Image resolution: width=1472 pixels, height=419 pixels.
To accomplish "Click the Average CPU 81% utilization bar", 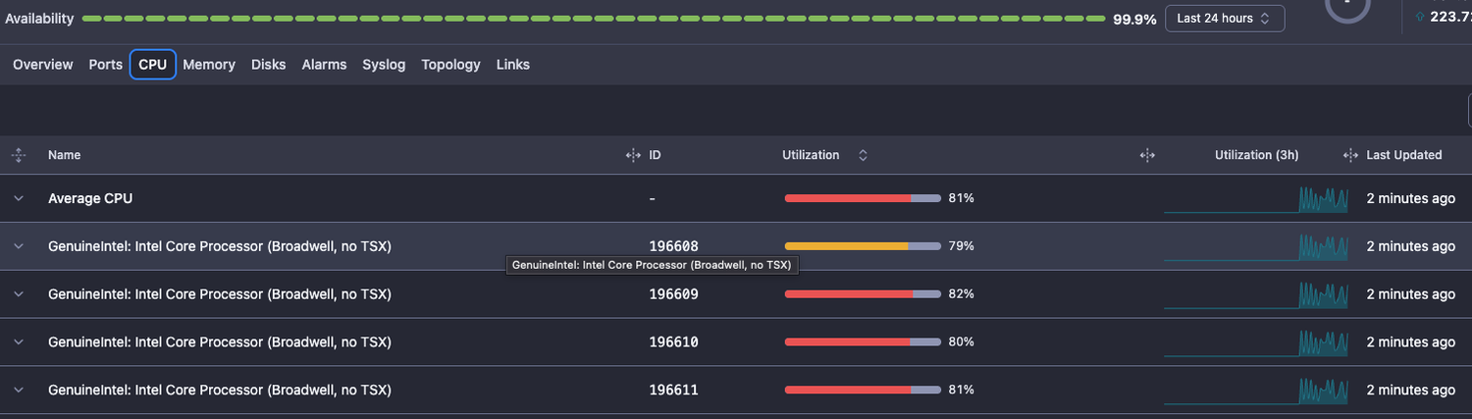I will pos(863,198).
